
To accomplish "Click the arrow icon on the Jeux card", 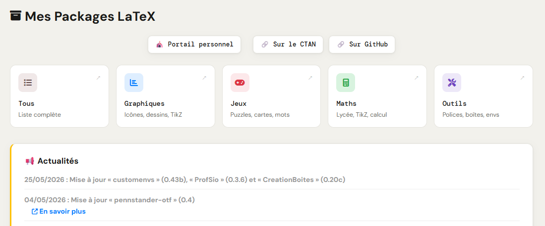I will [310, 78].
